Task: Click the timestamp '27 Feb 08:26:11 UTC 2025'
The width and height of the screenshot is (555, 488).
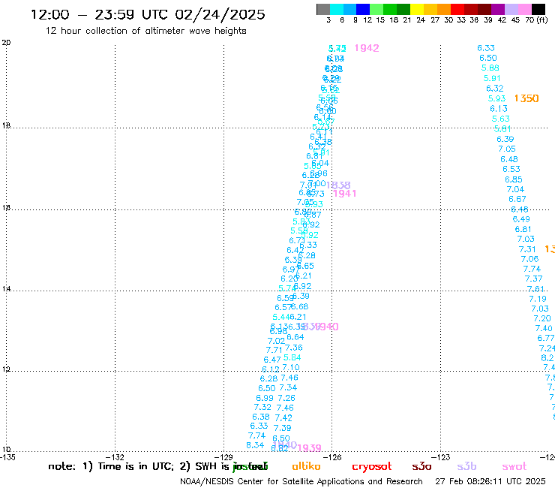Action: coord(490,482)
